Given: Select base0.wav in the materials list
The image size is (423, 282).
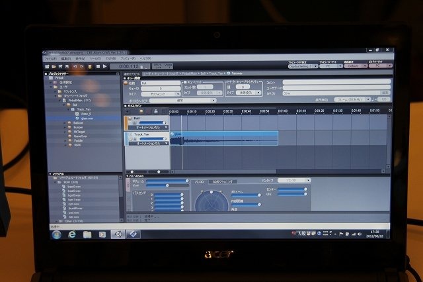Looking at the screenshot, I should click(74, 187).
